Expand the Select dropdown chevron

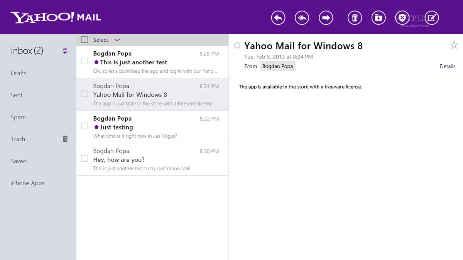click(x=117, y=40)
